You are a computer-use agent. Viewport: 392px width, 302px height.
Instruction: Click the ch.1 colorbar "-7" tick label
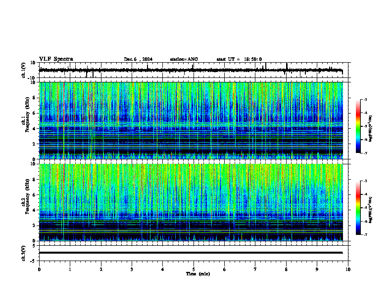(x=365, y=153)
